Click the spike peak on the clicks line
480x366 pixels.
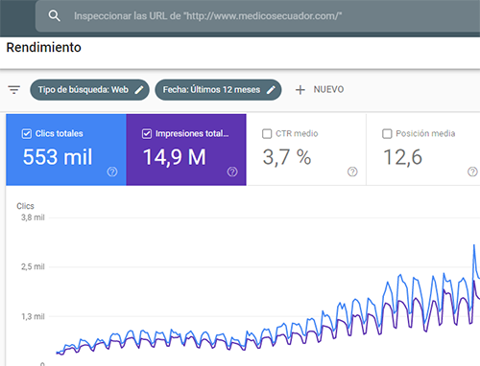tap(474, 245)
